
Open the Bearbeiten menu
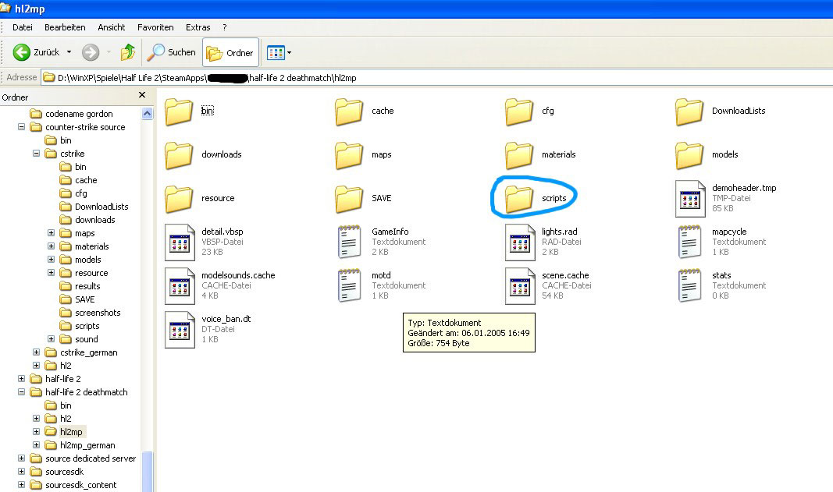pyautogui.click(x=65, y=27)
